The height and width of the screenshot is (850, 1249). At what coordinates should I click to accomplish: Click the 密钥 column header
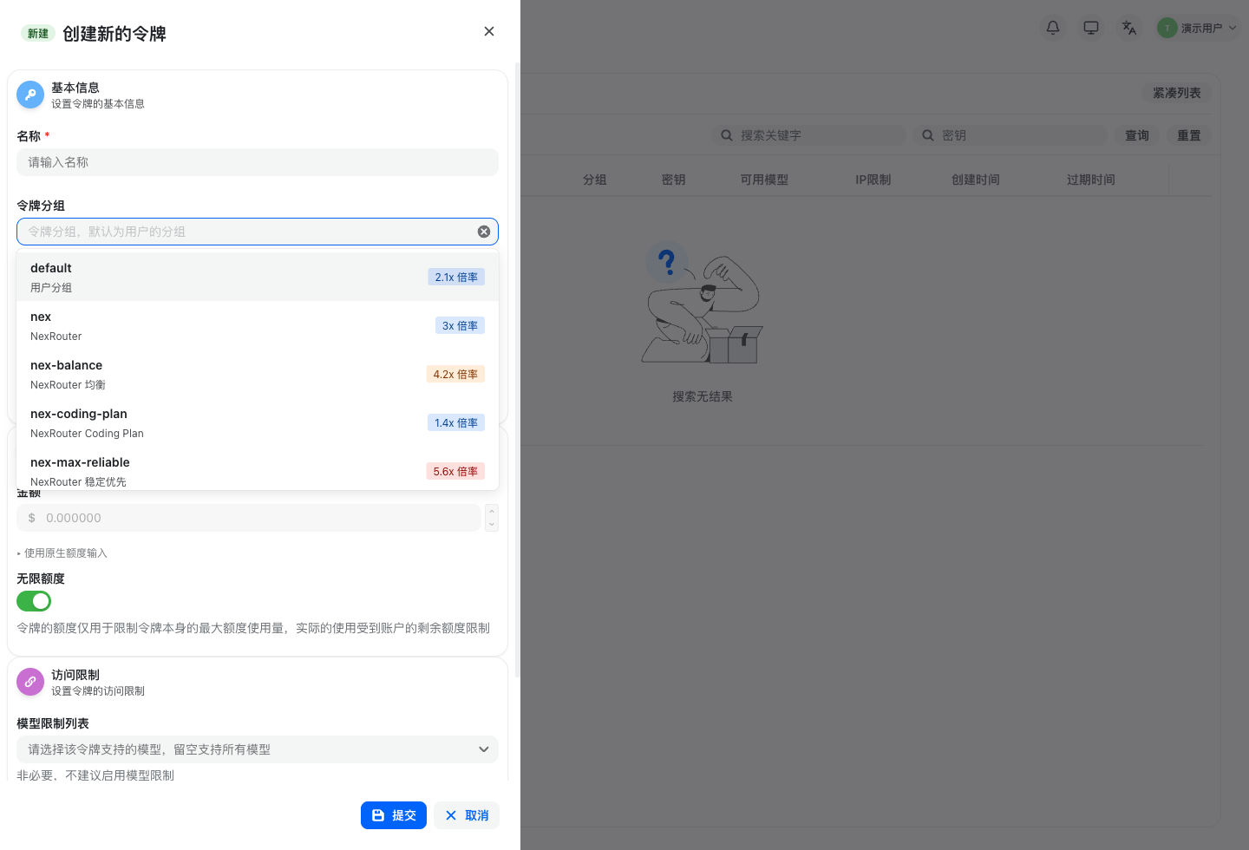(674, 180)
